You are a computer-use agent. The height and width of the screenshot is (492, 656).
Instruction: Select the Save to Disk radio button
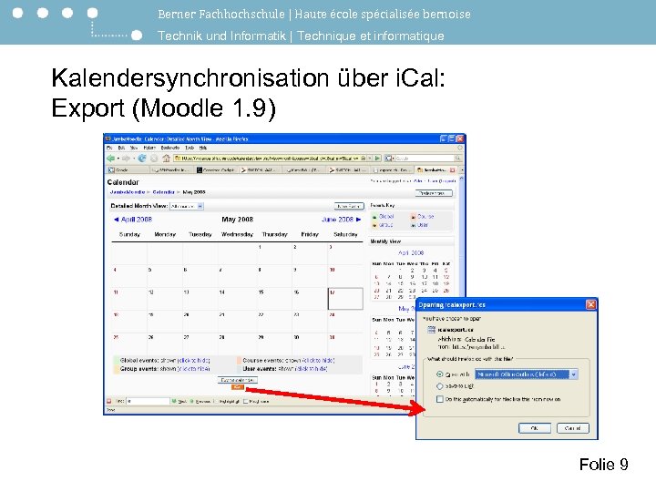[439, 386]
